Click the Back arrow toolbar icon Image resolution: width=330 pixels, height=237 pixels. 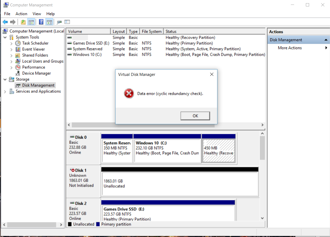tap(5, 22)
